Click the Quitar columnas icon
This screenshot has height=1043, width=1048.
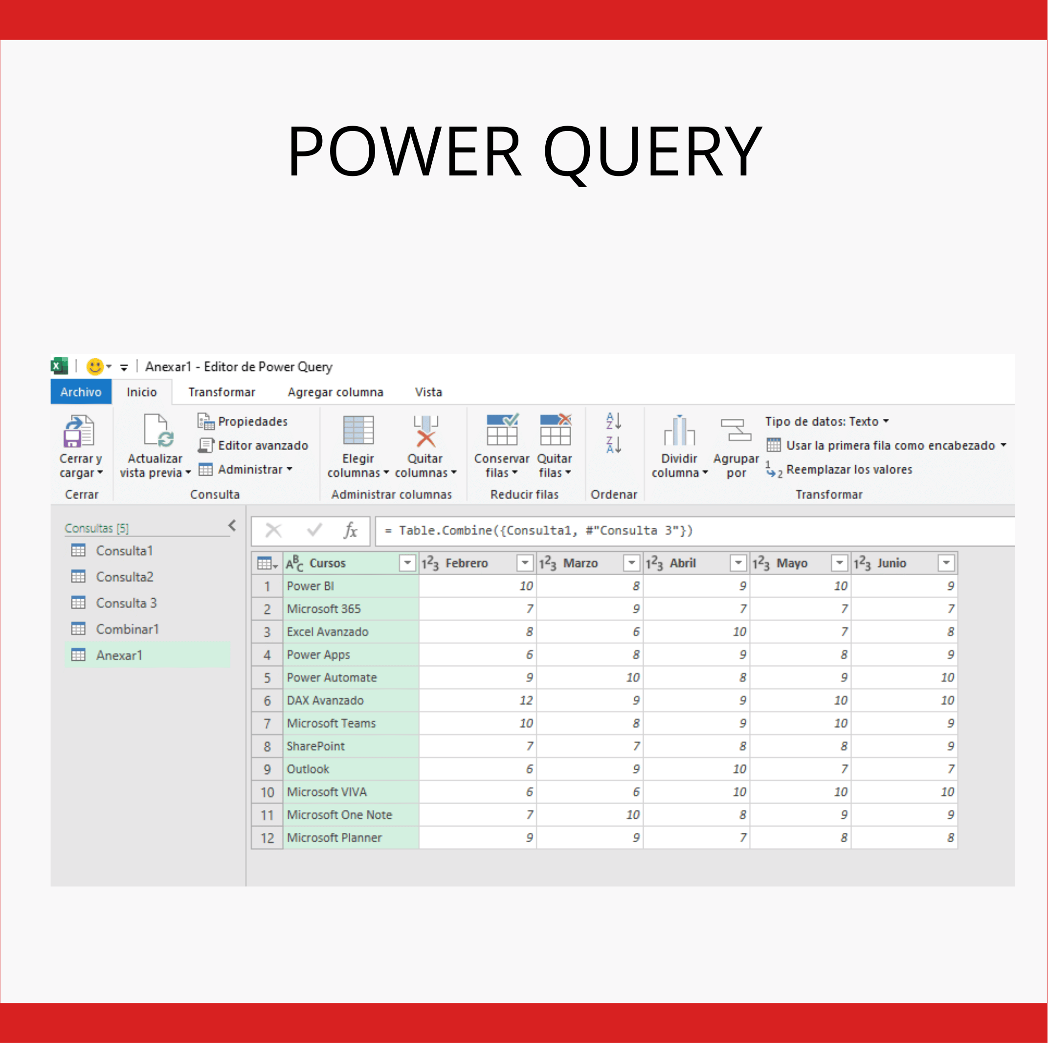pos(425,431)
